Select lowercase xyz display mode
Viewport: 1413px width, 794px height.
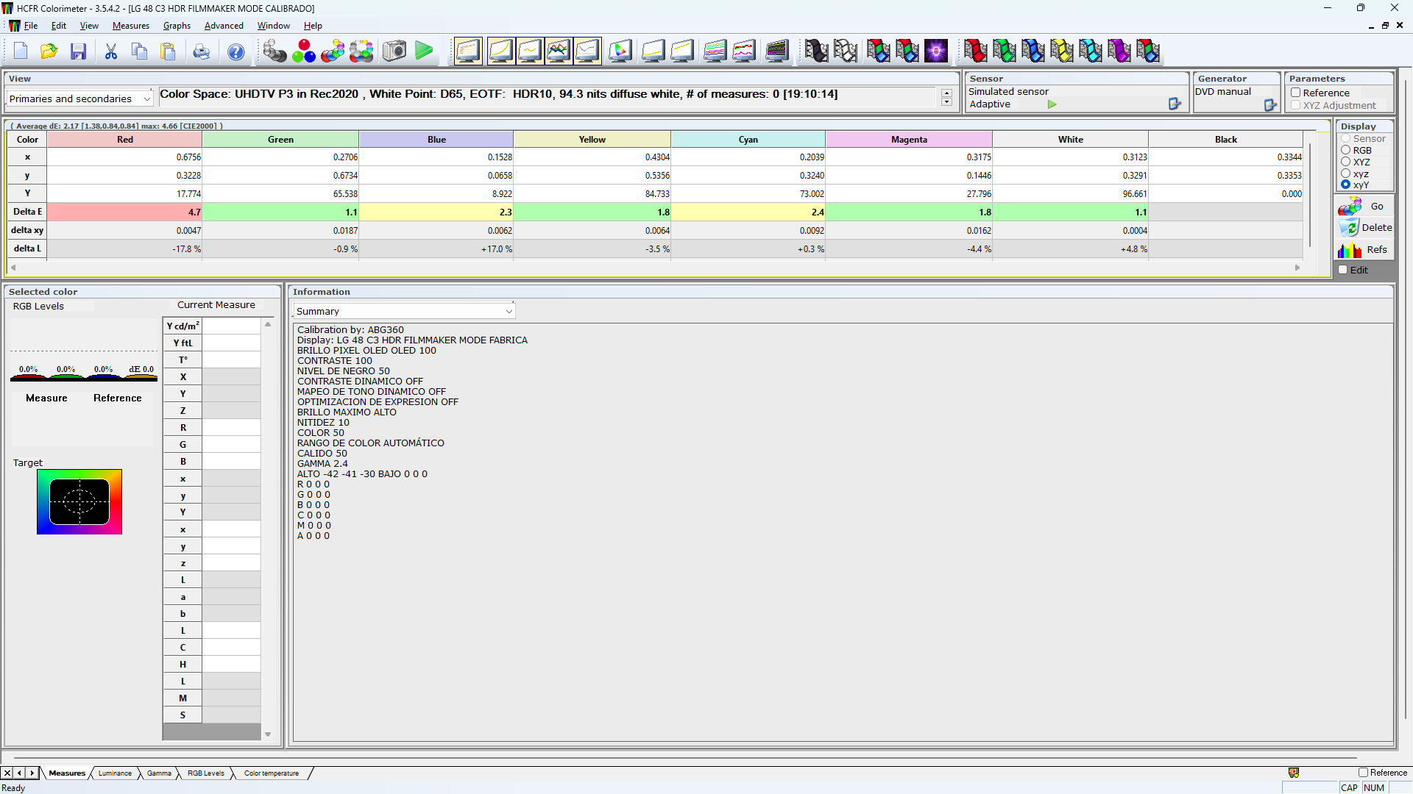click(1345, 174)
